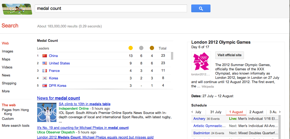Expand More in the left sidebar
Screen dimensions: 290x139
[6, 91]
